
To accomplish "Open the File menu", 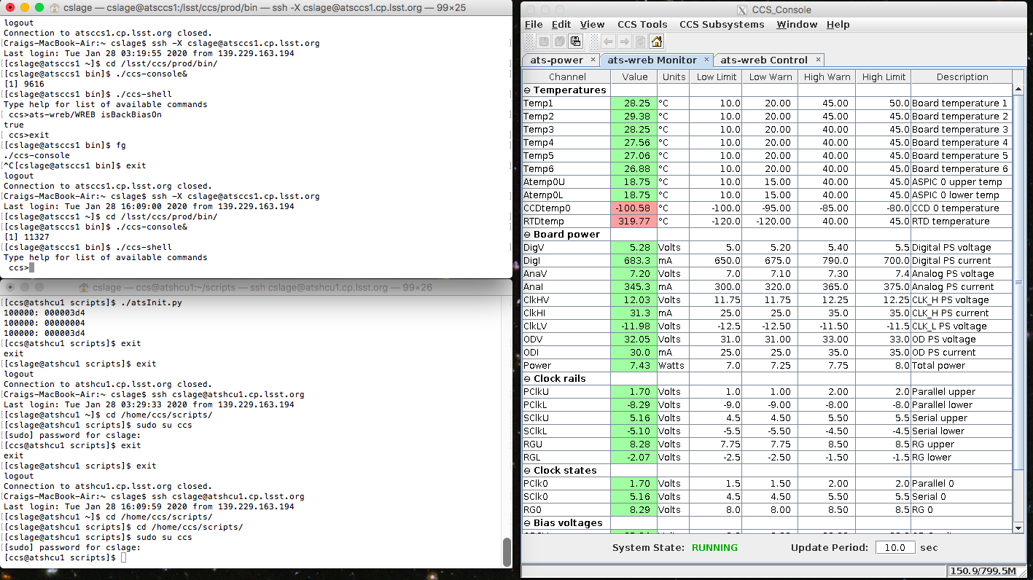I will [x=534, y=24].
